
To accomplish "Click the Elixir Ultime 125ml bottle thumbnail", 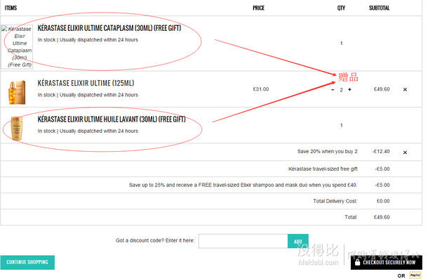I will [17, 92].
